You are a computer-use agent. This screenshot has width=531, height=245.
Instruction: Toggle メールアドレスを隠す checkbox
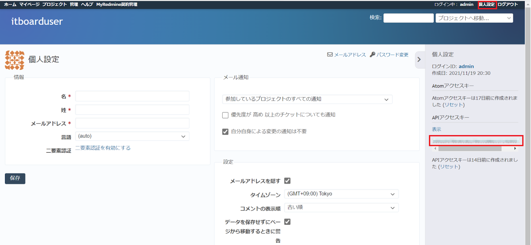(287, 181)
